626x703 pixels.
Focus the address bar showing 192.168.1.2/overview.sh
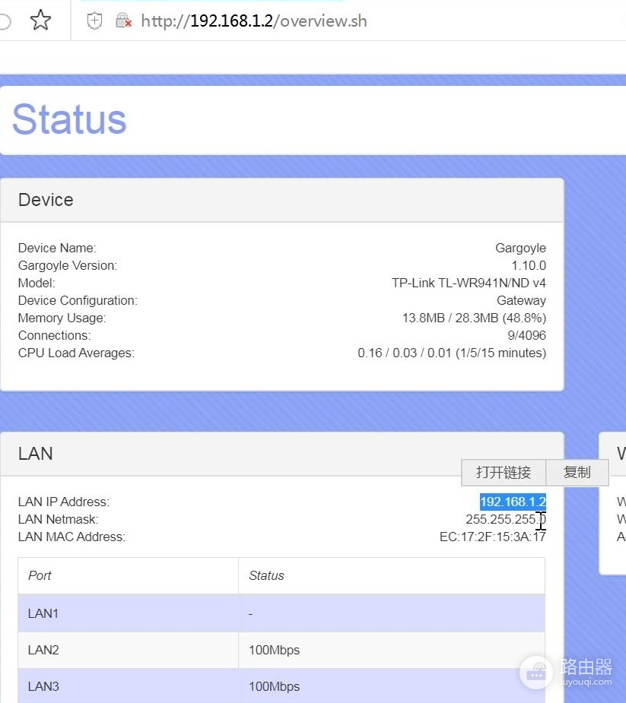[254, 21]
